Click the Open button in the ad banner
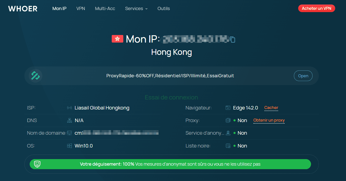This screenshot has width=346, height=181. point(303,76)
